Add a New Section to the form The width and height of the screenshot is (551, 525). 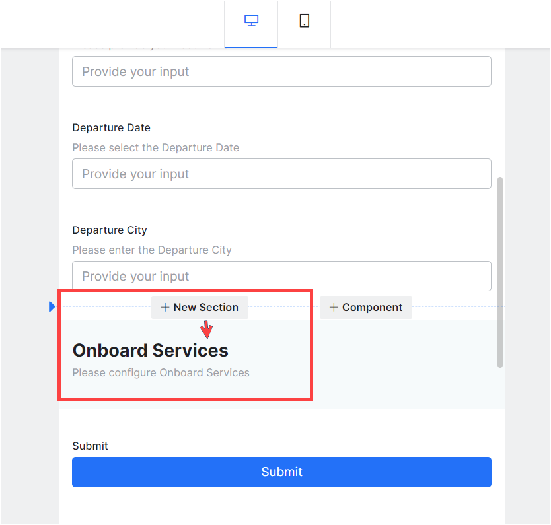pyautogui.click(x=200, y=308)
